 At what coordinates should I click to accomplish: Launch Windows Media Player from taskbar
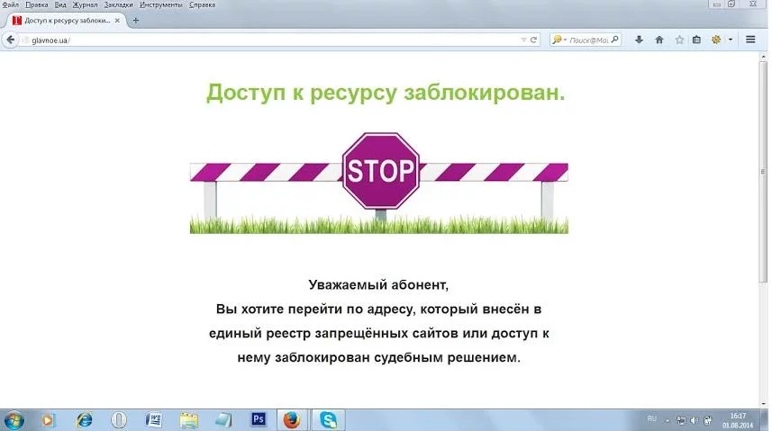[47, 420]
